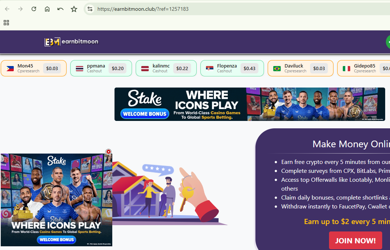This screenshot has height=250, width=390.
Task: Click the EBM earnbitmoon logo
Action: (71, 42)
